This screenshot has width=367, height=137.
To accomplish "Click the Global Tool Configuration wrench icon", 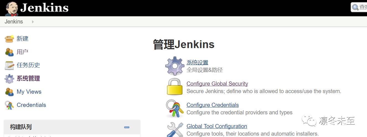I will click(175, 129).
